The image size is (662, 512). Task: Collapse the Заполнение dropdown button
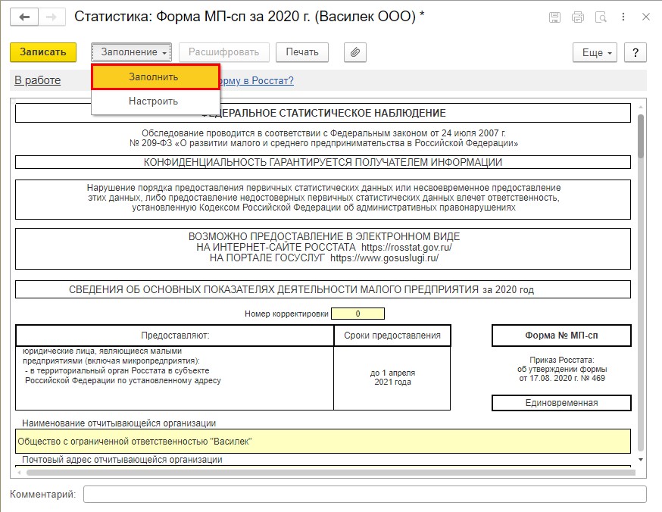click(x=131, y=52)
